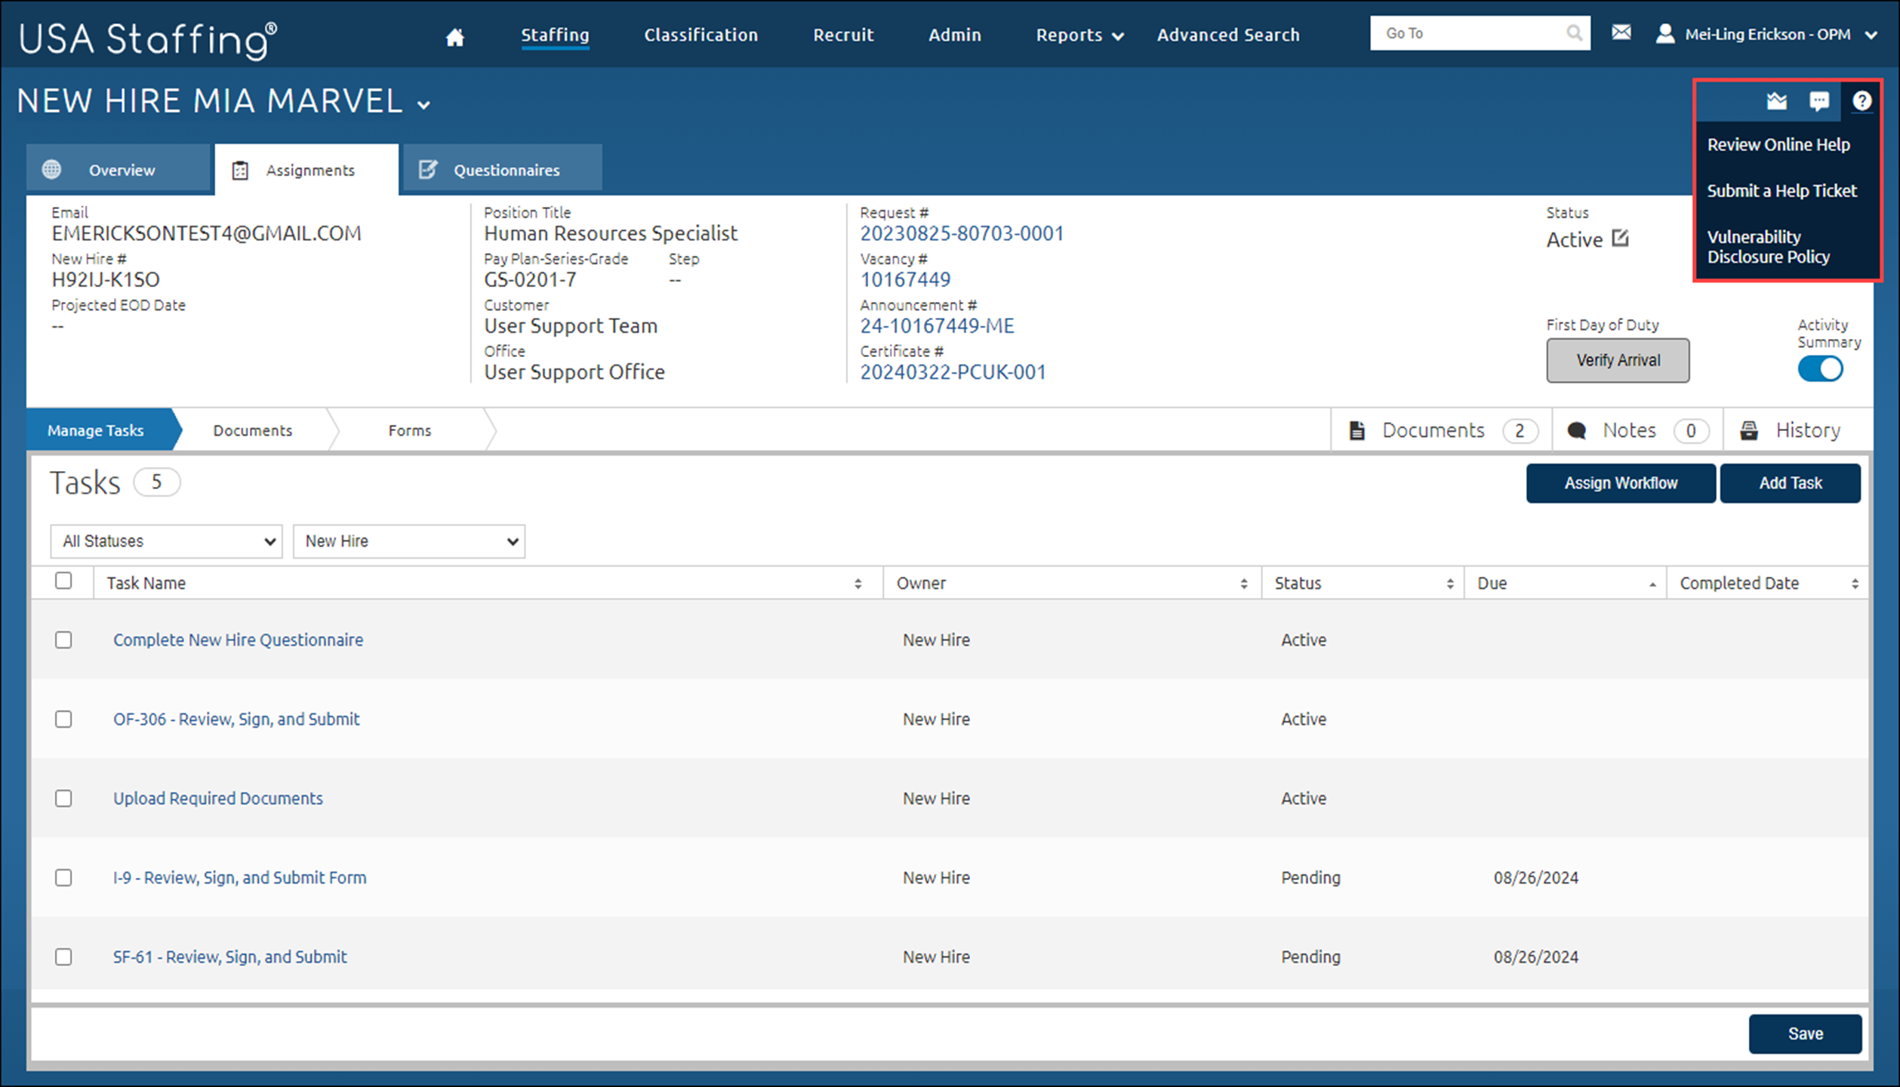Open the What's New crown icon
Viewport: 1900px width, 1087px height.
(x=1777, y=101)
